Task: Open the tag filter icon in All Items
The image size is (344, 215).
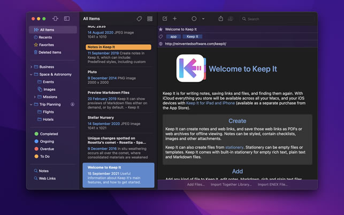Action: (x=139, y=19)
